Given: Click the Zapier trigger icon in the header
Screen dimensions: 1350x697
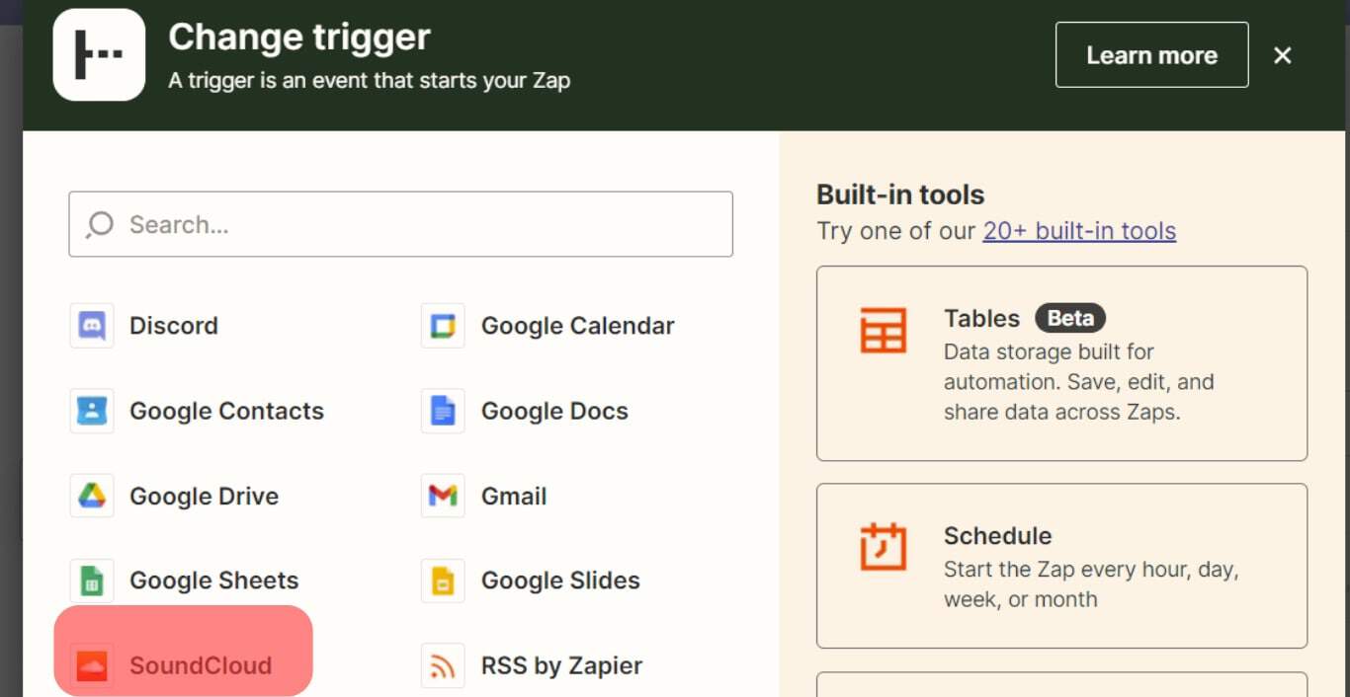Looking at the screenshot, I should click(99, 55).
